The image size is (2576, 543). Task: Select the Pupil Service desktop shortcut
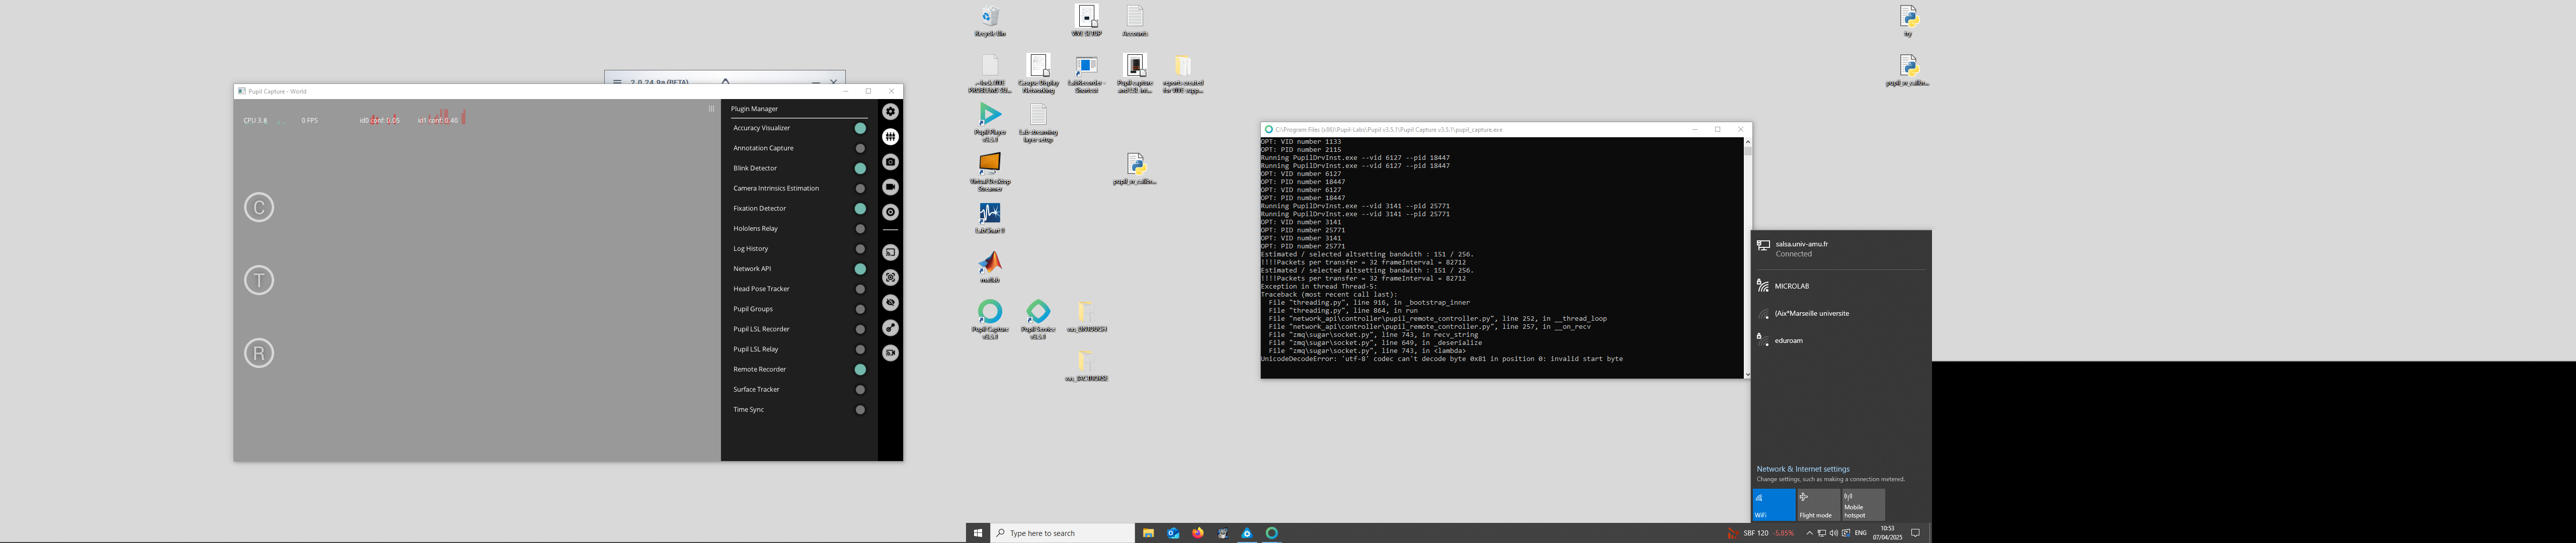[1038, 319]
